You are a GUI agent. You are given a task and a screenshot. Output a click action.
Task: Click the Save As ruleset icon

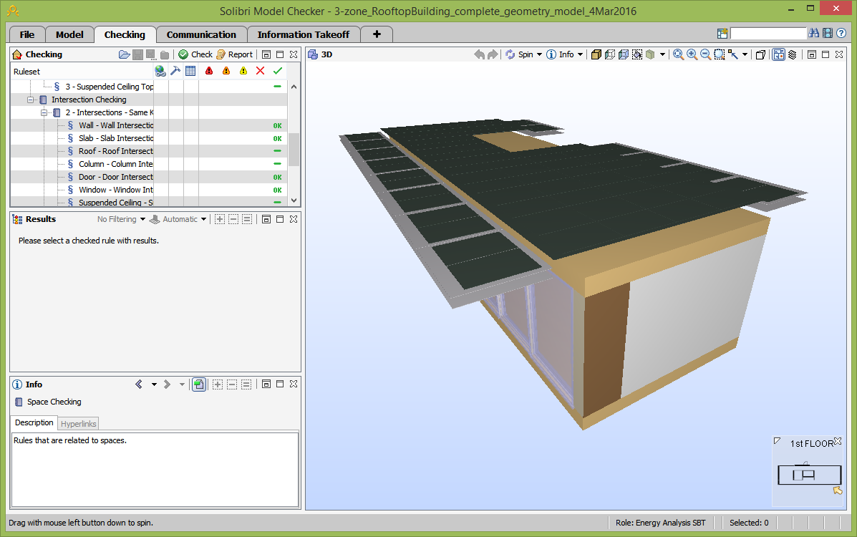151,54
